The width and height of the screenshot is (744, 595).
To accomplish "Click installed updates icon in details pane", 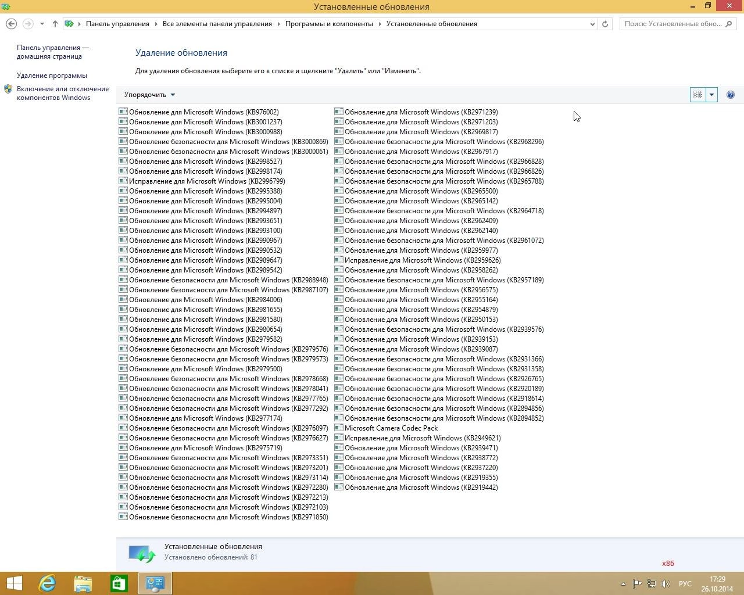I will [142, 554].
